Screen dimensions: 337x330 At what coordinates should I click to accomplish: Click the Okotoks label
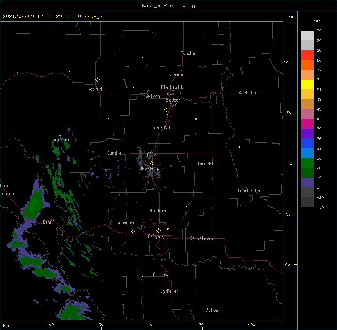161,274
